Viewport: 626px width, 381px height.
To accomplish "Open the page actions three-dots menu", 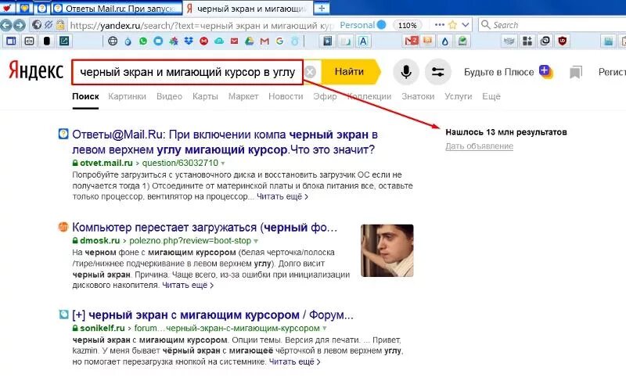I will [440, 25].
